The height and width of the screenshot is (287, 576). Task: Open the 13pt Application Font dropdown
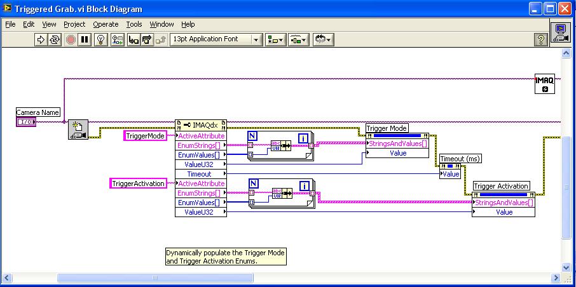[x=216, y=39]
